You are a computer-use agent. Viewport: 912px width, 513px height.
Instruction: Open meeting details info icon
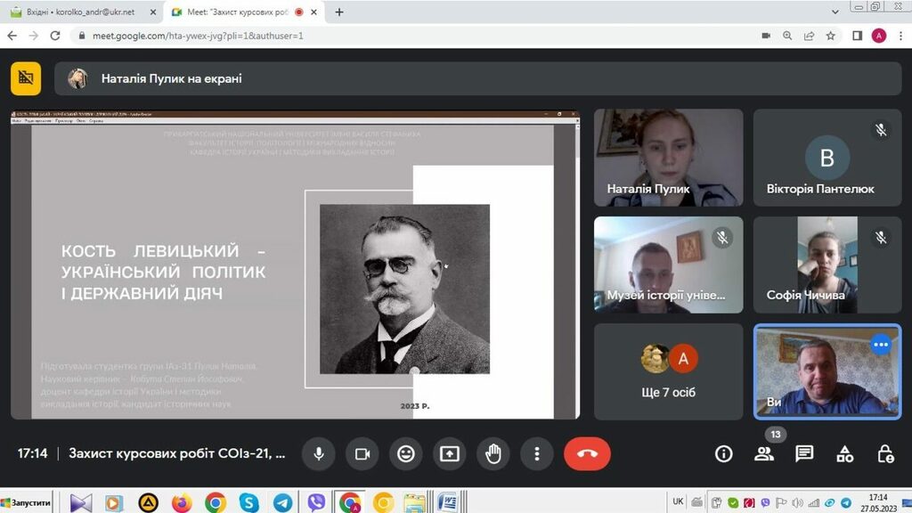click(723, 454)
